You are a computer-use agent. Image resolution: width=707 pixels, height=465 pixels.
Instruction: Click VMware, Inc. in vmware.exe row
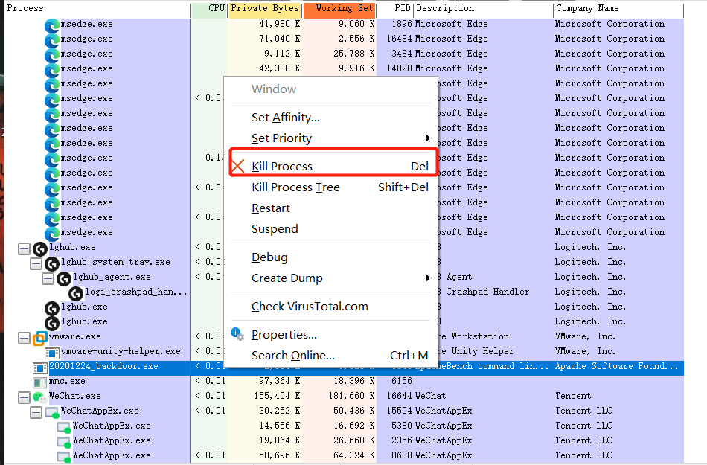(x=585, y=336)
